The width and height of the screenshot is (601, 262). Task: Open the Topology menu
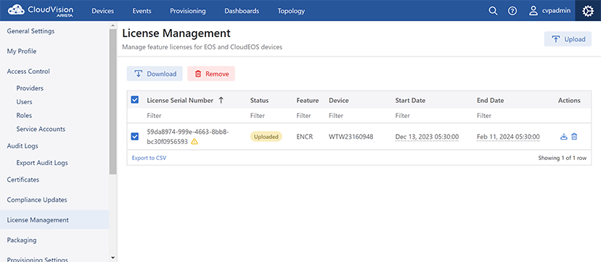291,11
